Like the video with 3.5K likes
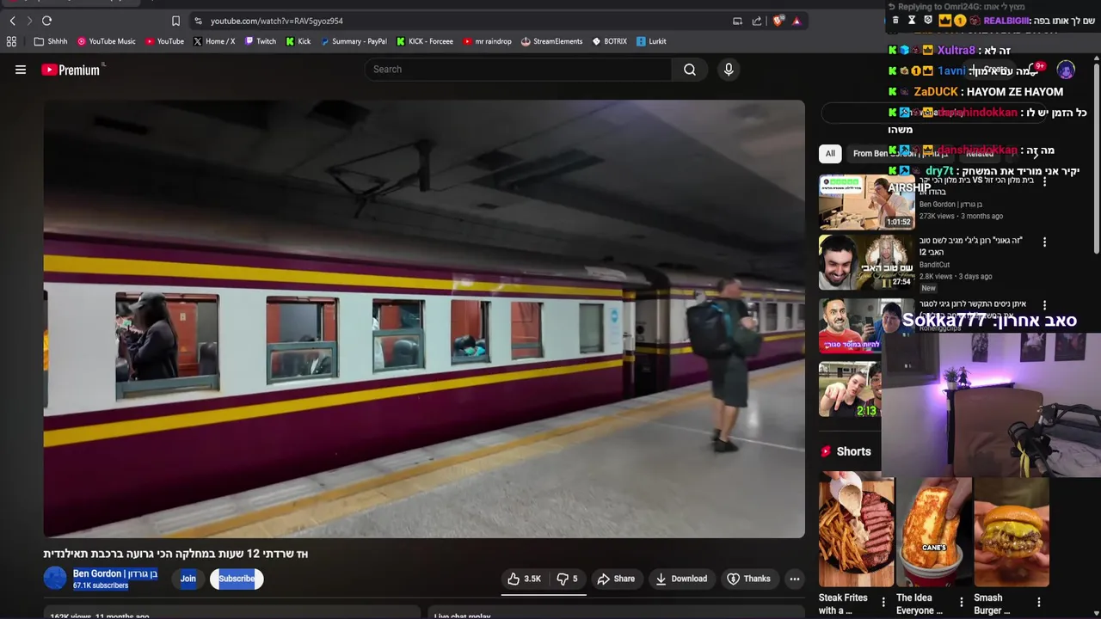This screenshot has width=1101, height=619. point(524,579)
